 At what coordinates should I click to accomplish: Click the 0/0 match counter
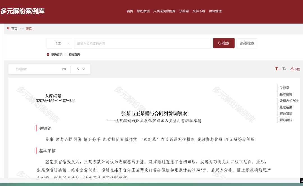[63, 69]
